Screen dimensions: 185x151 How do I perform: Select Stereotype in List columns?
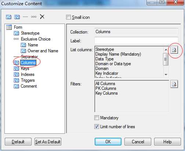(x=105, y=49)
